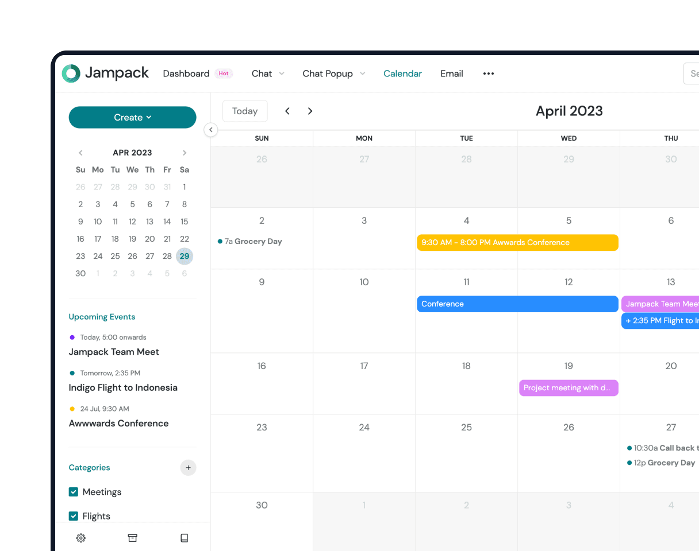Go to next month in main calendar
Image resolution: width=699 pixels, height=551 pixels.
pyautogui.click(x=310, y=111)
